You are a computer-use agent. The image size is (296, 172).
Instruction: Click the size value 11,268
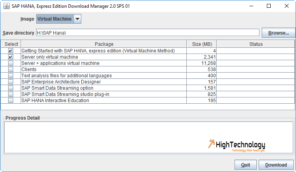pyautogui.click(x=208, y=63)
